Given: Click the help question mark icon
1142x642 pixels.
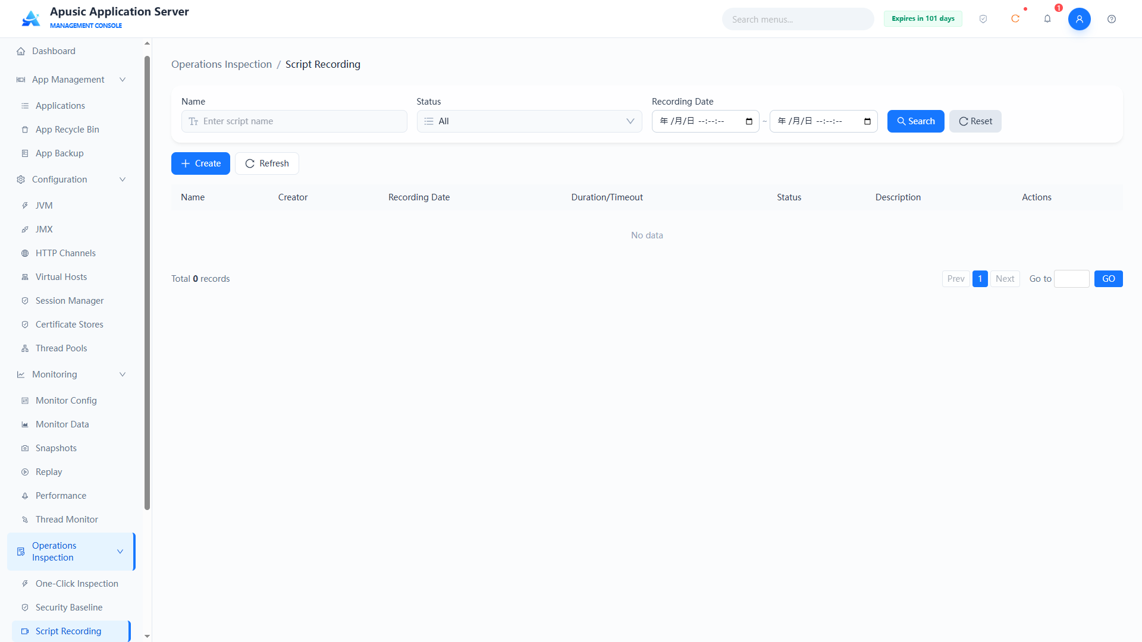Looking at the screenshot, I should click(1112, 19).
